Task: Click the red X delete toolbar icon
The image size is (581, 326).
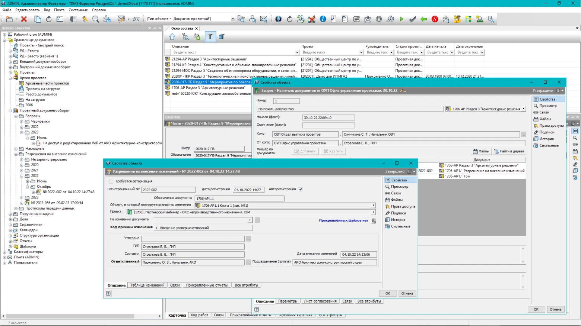Action: pos(24,19)
